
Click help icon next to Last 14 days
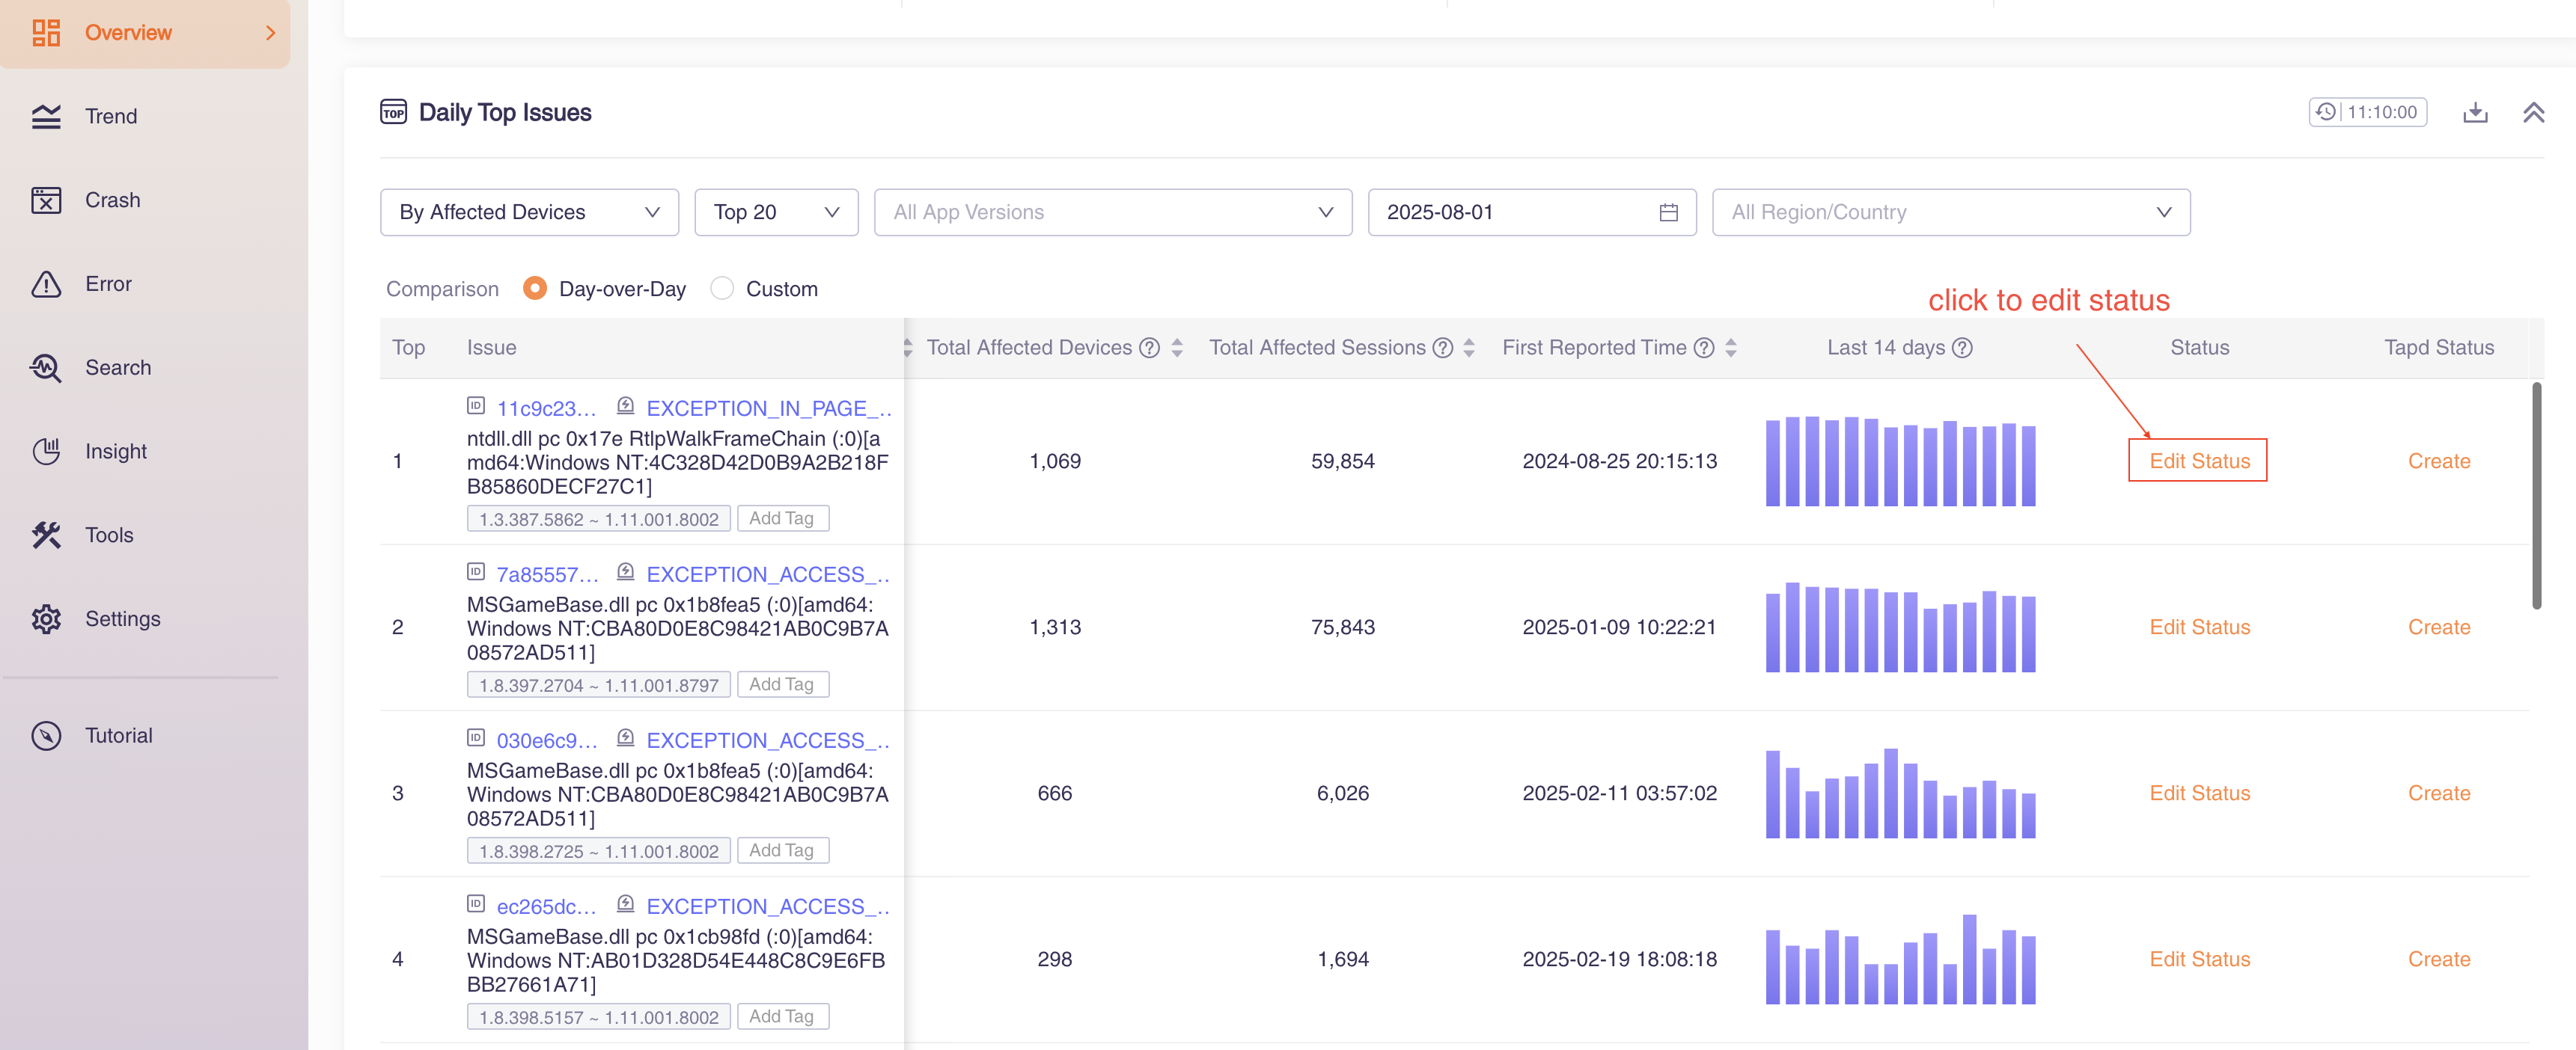(x=1962, y=348)
